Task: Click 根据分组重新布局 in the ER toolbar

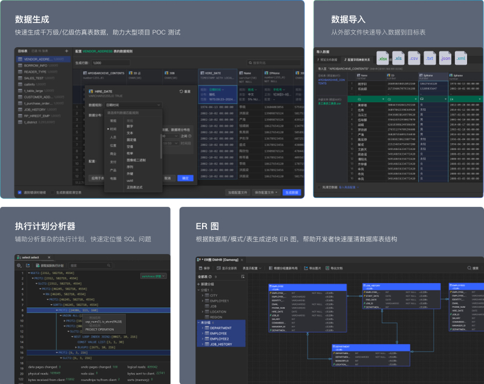Action: click(x=283, y=268)
